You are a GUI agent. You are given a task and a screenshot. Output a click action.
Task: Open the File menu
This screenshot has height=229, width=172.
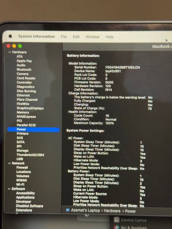click(x=64, y=37)
